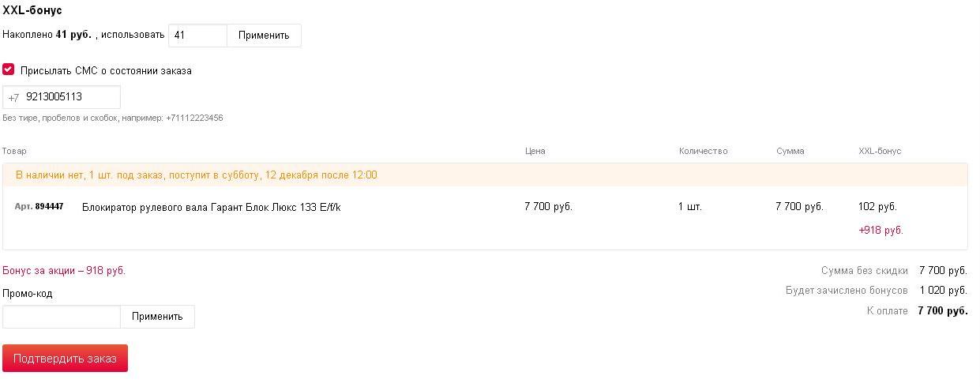Click Применить next to the promo code field
The width and height of the screenshot is (980, 387).
coord(157,317)
